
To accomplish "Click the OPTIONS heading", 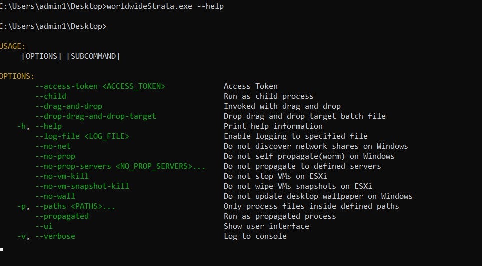I will point(17,76).
